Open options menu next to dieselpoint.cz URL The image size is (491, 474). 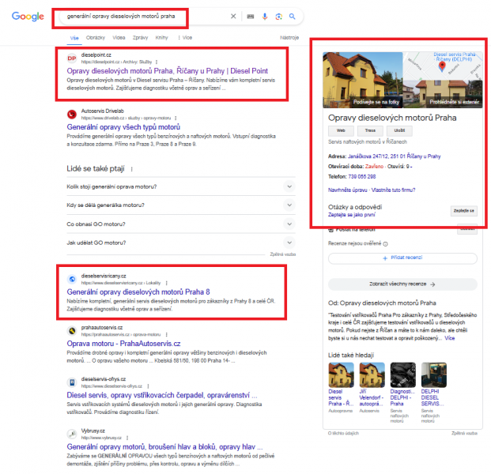pos(157,62)
